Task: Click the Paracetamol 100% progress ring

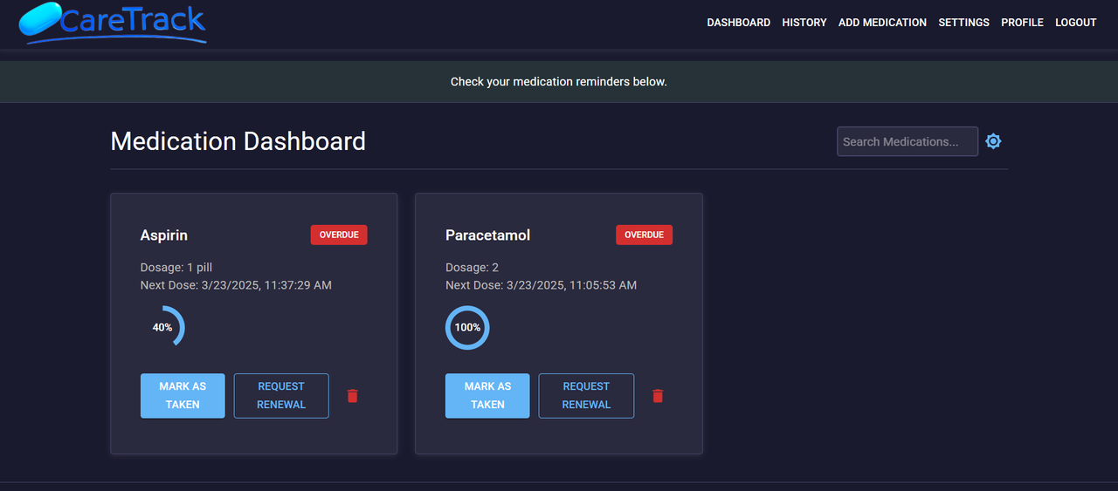Action: pyautogui.click(x=467, y=327)
